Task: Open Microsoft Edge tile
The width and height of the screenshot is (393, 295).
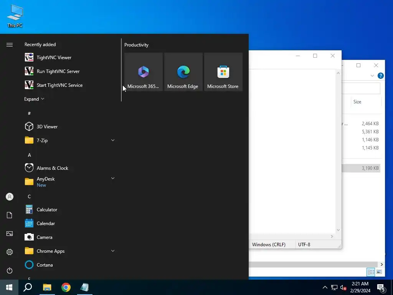Action: click(183, 72)
